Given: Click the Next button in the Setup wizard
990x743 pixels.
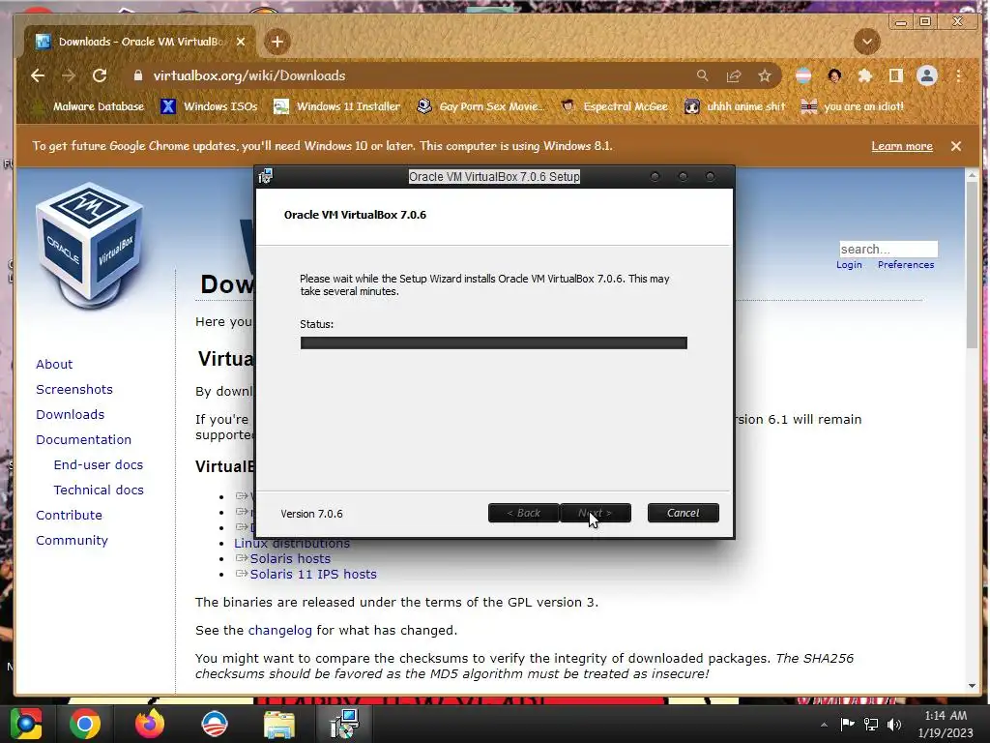Looking at the screenshot, I should point(596,513).
